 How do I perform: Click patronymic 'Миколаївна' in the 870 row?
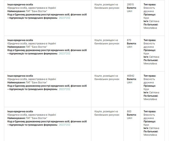[x=150, y=63]
